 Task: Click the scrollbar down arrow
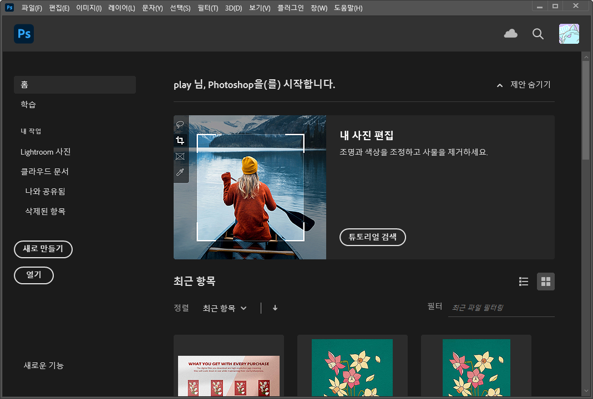(x=586, y=391)
